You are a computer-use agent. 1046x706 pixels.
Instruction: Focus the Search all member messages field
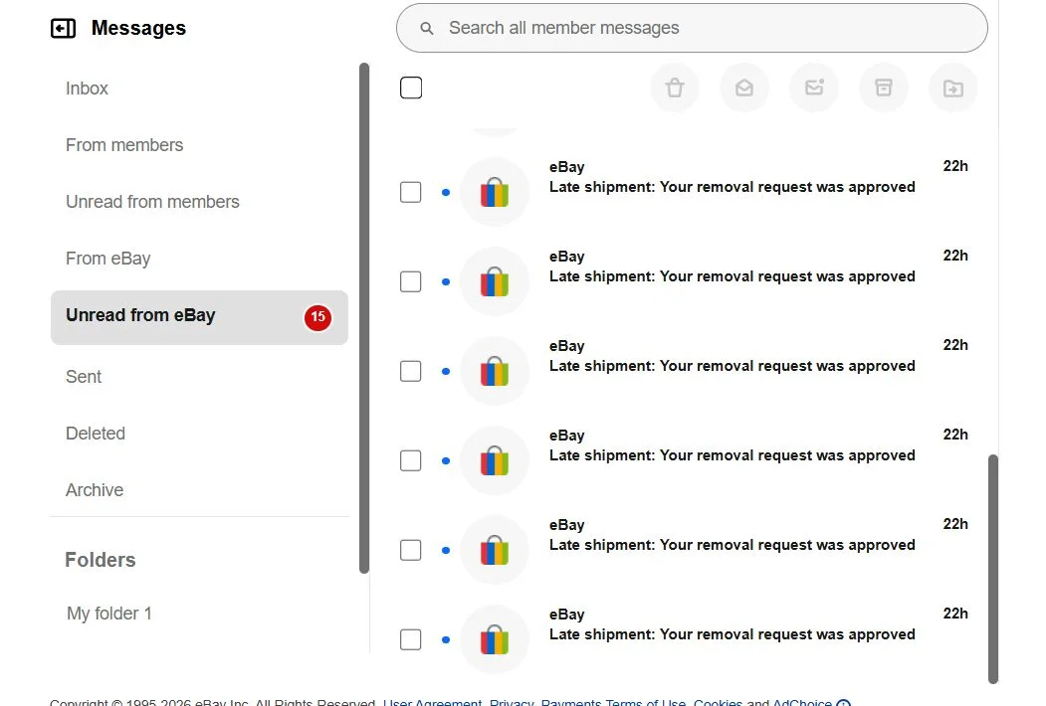click(692, 28)
